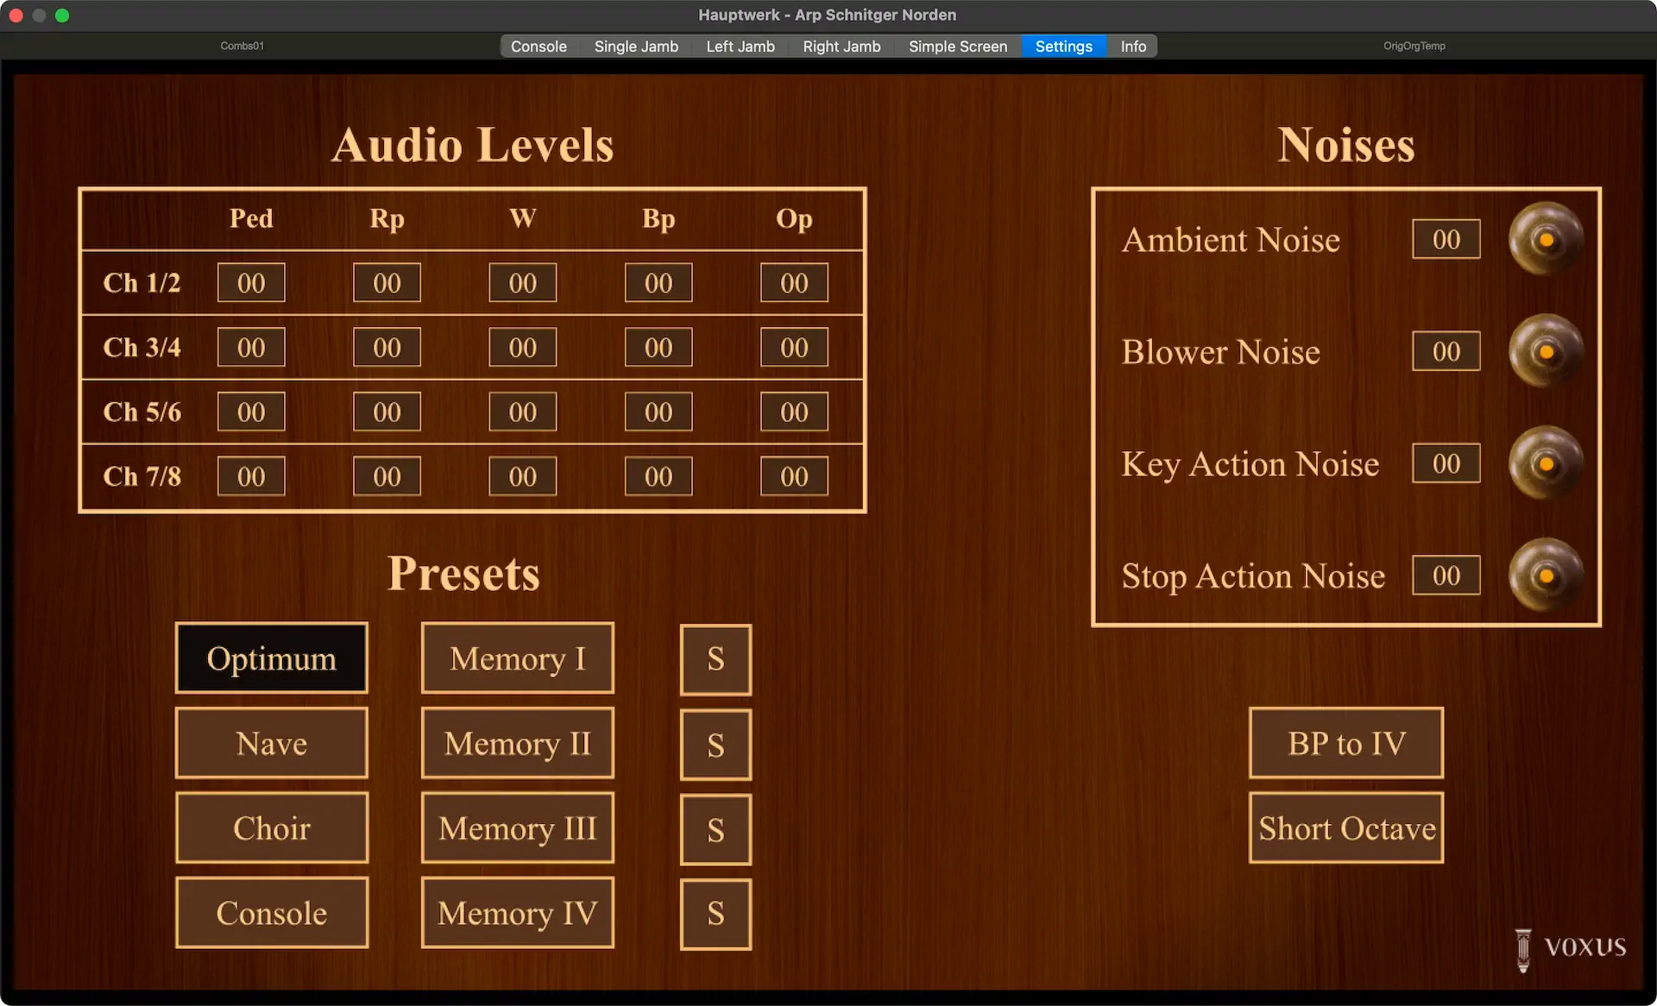Screen dimensions: 1657x1006
Task: Switch to the Console tab
Action: 539,47
